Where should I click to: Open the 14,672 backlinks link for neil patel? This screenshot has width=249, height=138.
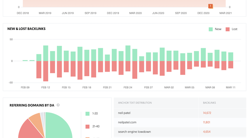[x=207, y=113]
